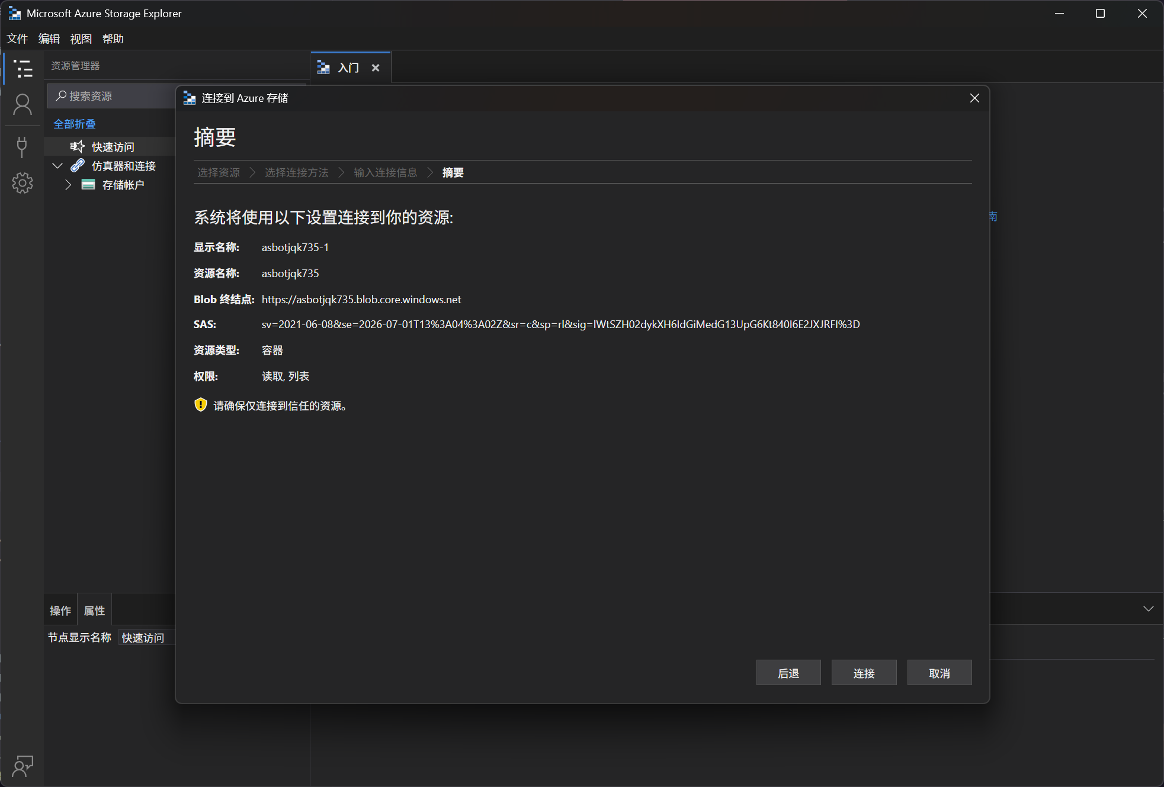Switch to the 属性 tab
The width and height of the screenshot is (1164, 787).
point(94,611)
